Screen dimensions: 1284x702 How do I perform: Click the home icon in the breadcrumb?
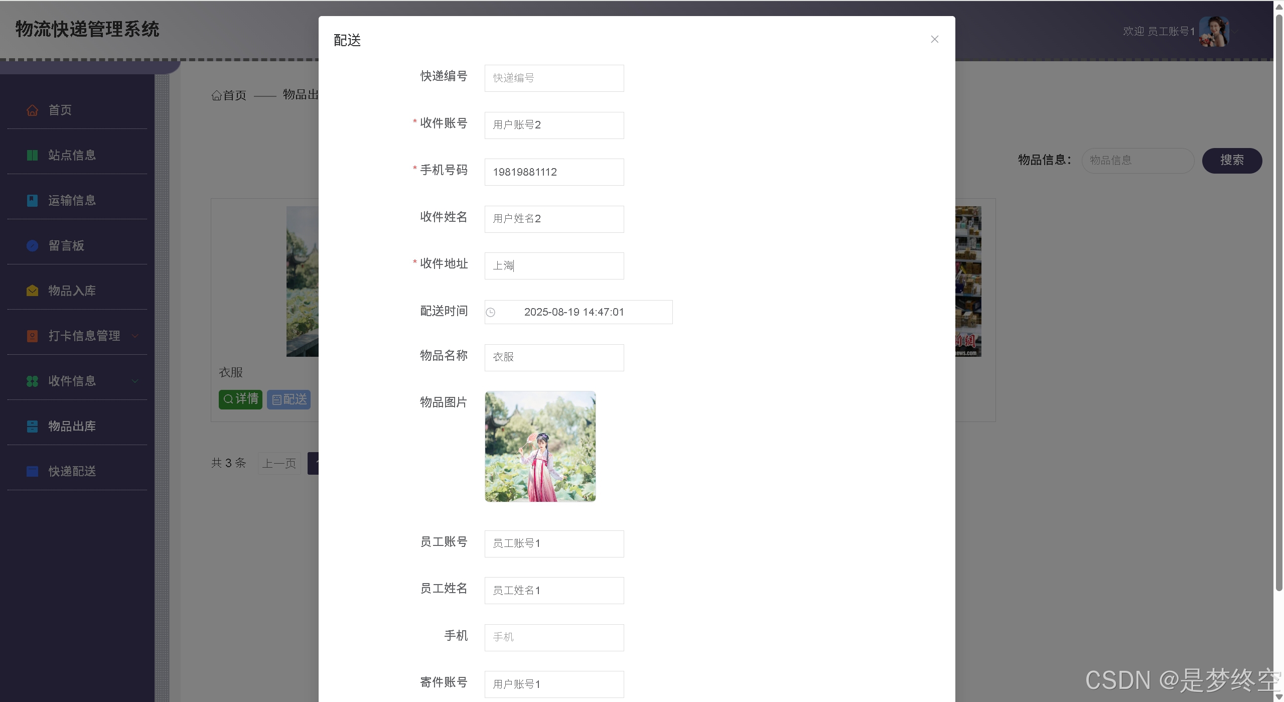[x=216, y=95]
